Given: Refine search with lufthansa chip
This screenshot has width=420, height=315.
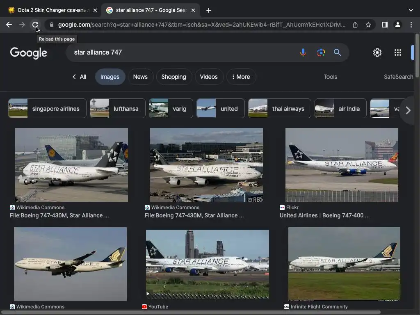Looking at the screenshot, I should (x=118, y=108).
